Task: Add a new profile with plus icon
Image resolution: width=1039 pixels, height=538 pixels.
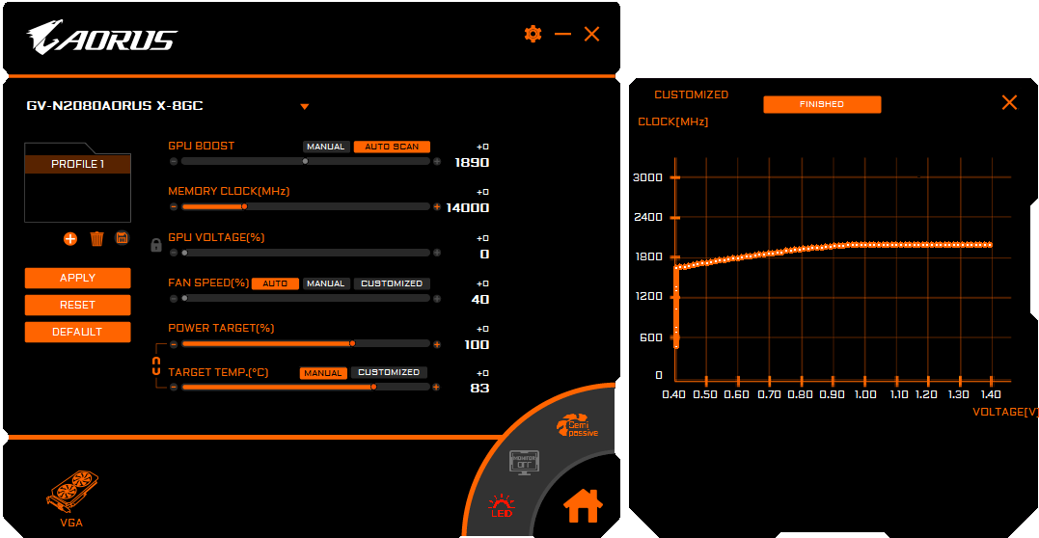Action: 70,238
